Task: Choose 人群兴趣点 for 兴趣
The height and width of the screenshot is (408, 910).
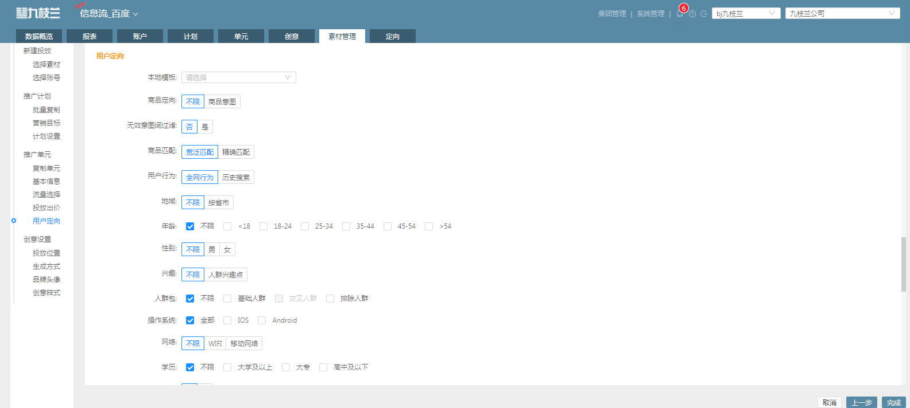Action: pos(226,274)
